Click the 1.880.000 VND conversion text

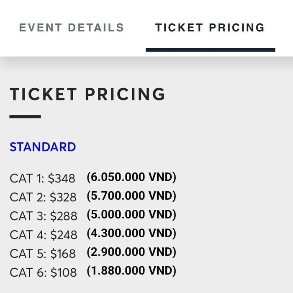[x=131, y=270]
